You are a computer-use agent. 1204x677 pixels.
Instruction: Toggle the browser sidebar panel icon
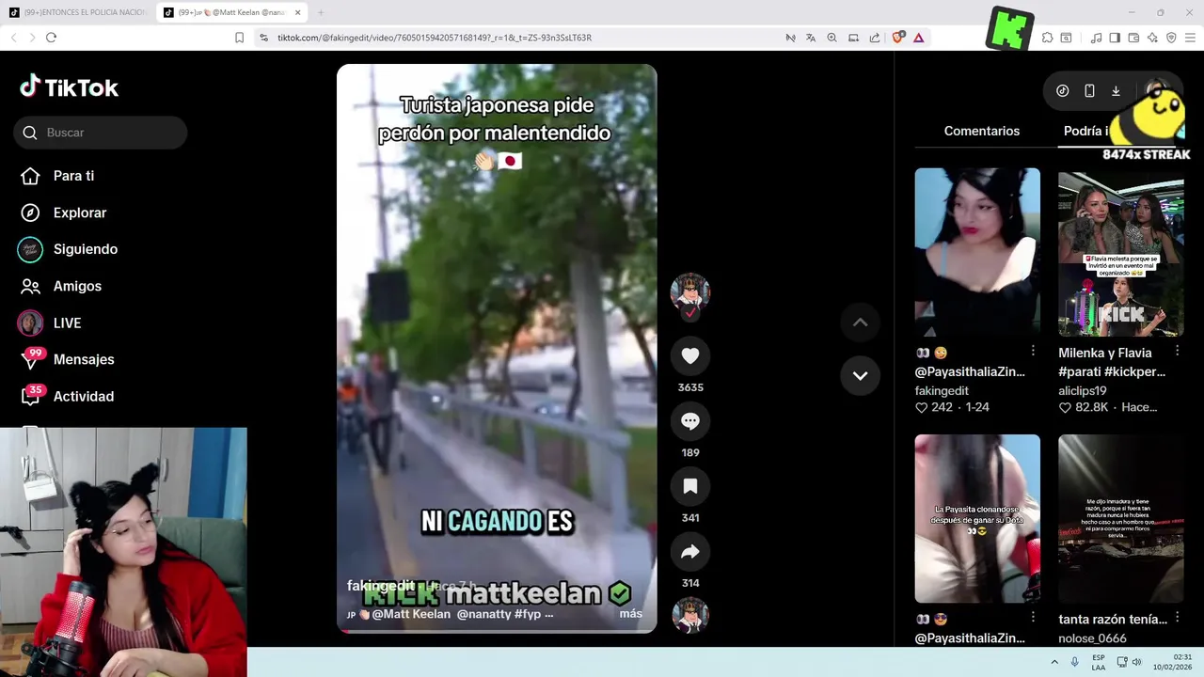click(x=1115, y=38)
